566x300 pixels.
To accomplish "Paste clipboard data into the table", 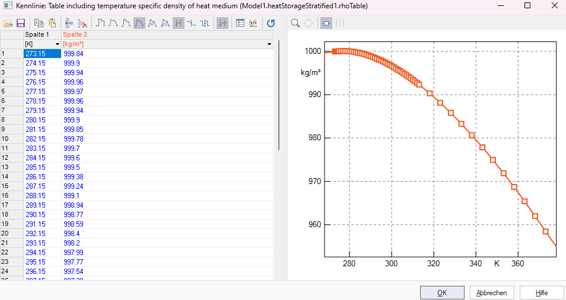I will pos(52,24).
